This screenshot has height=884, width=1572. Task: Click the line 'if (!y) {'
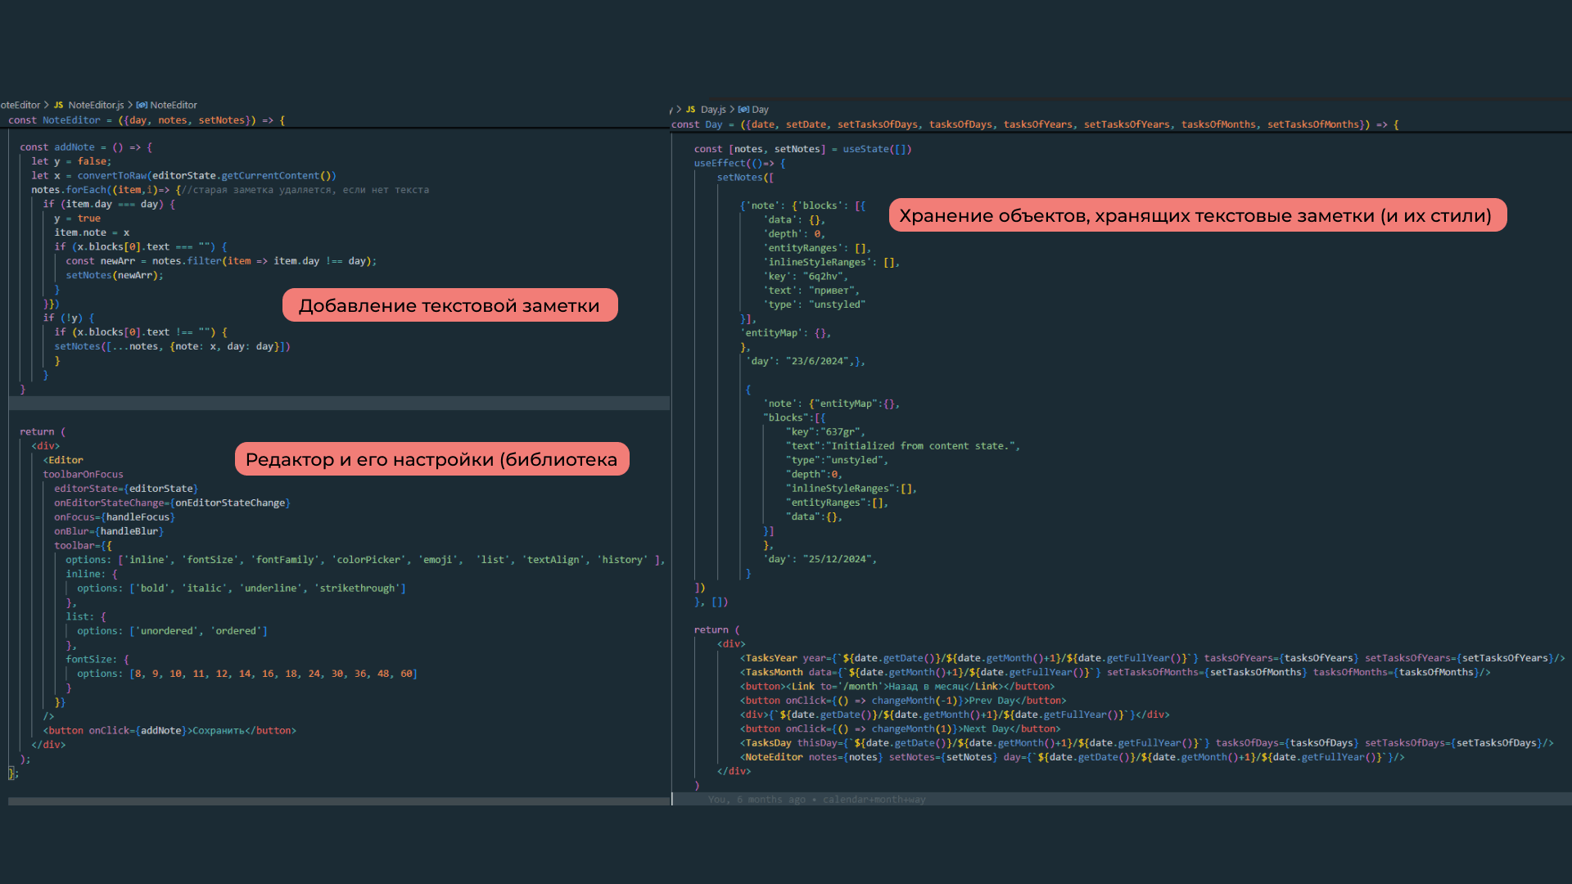pyautogui.click(x=69, y=318)
